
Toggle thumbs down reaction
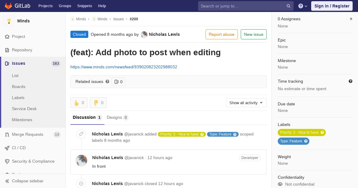point(98,103)
